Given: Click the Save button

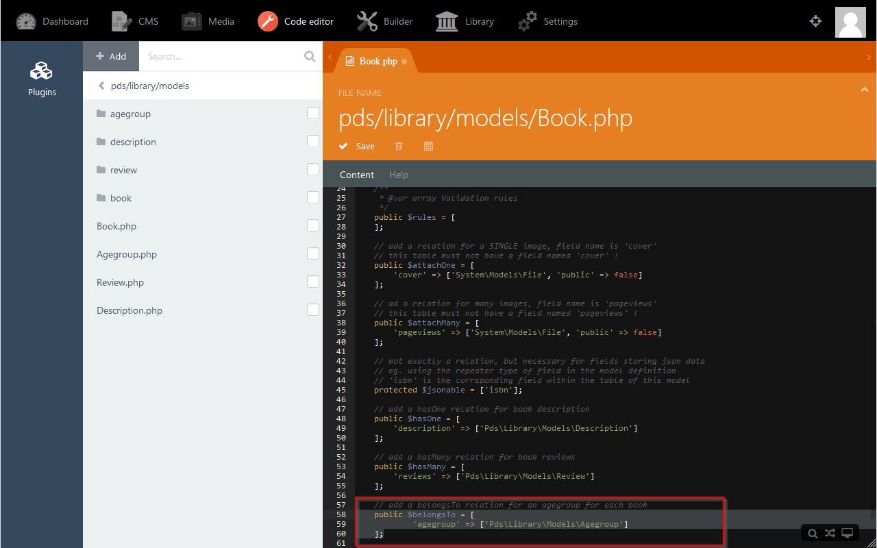Looking at the screenshot, I should pyautogui.click(x=357, y=146).
